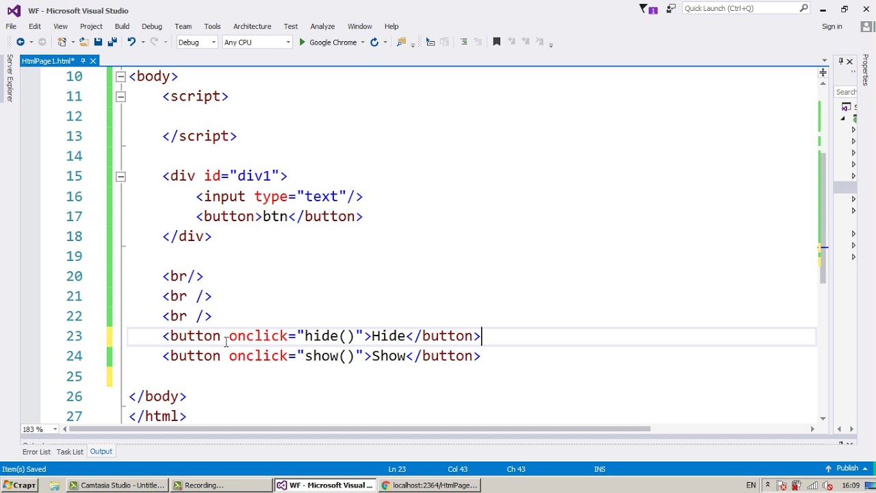The image size is (876, 493).
Task: Click the Ln 23 status bar entry
Action: click(x=397, y=469)
